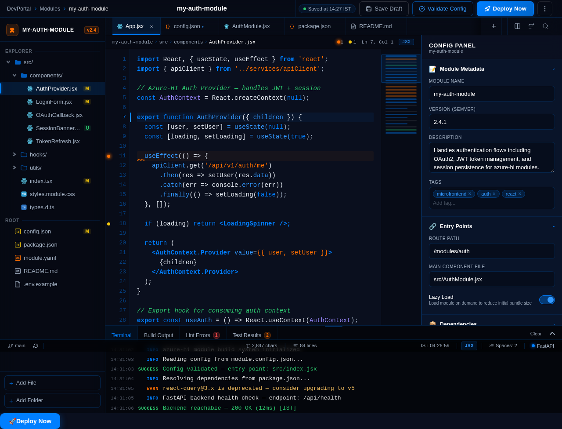
Task: Click the floating Deploy Now button at bottom left
Action: [30, 421]
